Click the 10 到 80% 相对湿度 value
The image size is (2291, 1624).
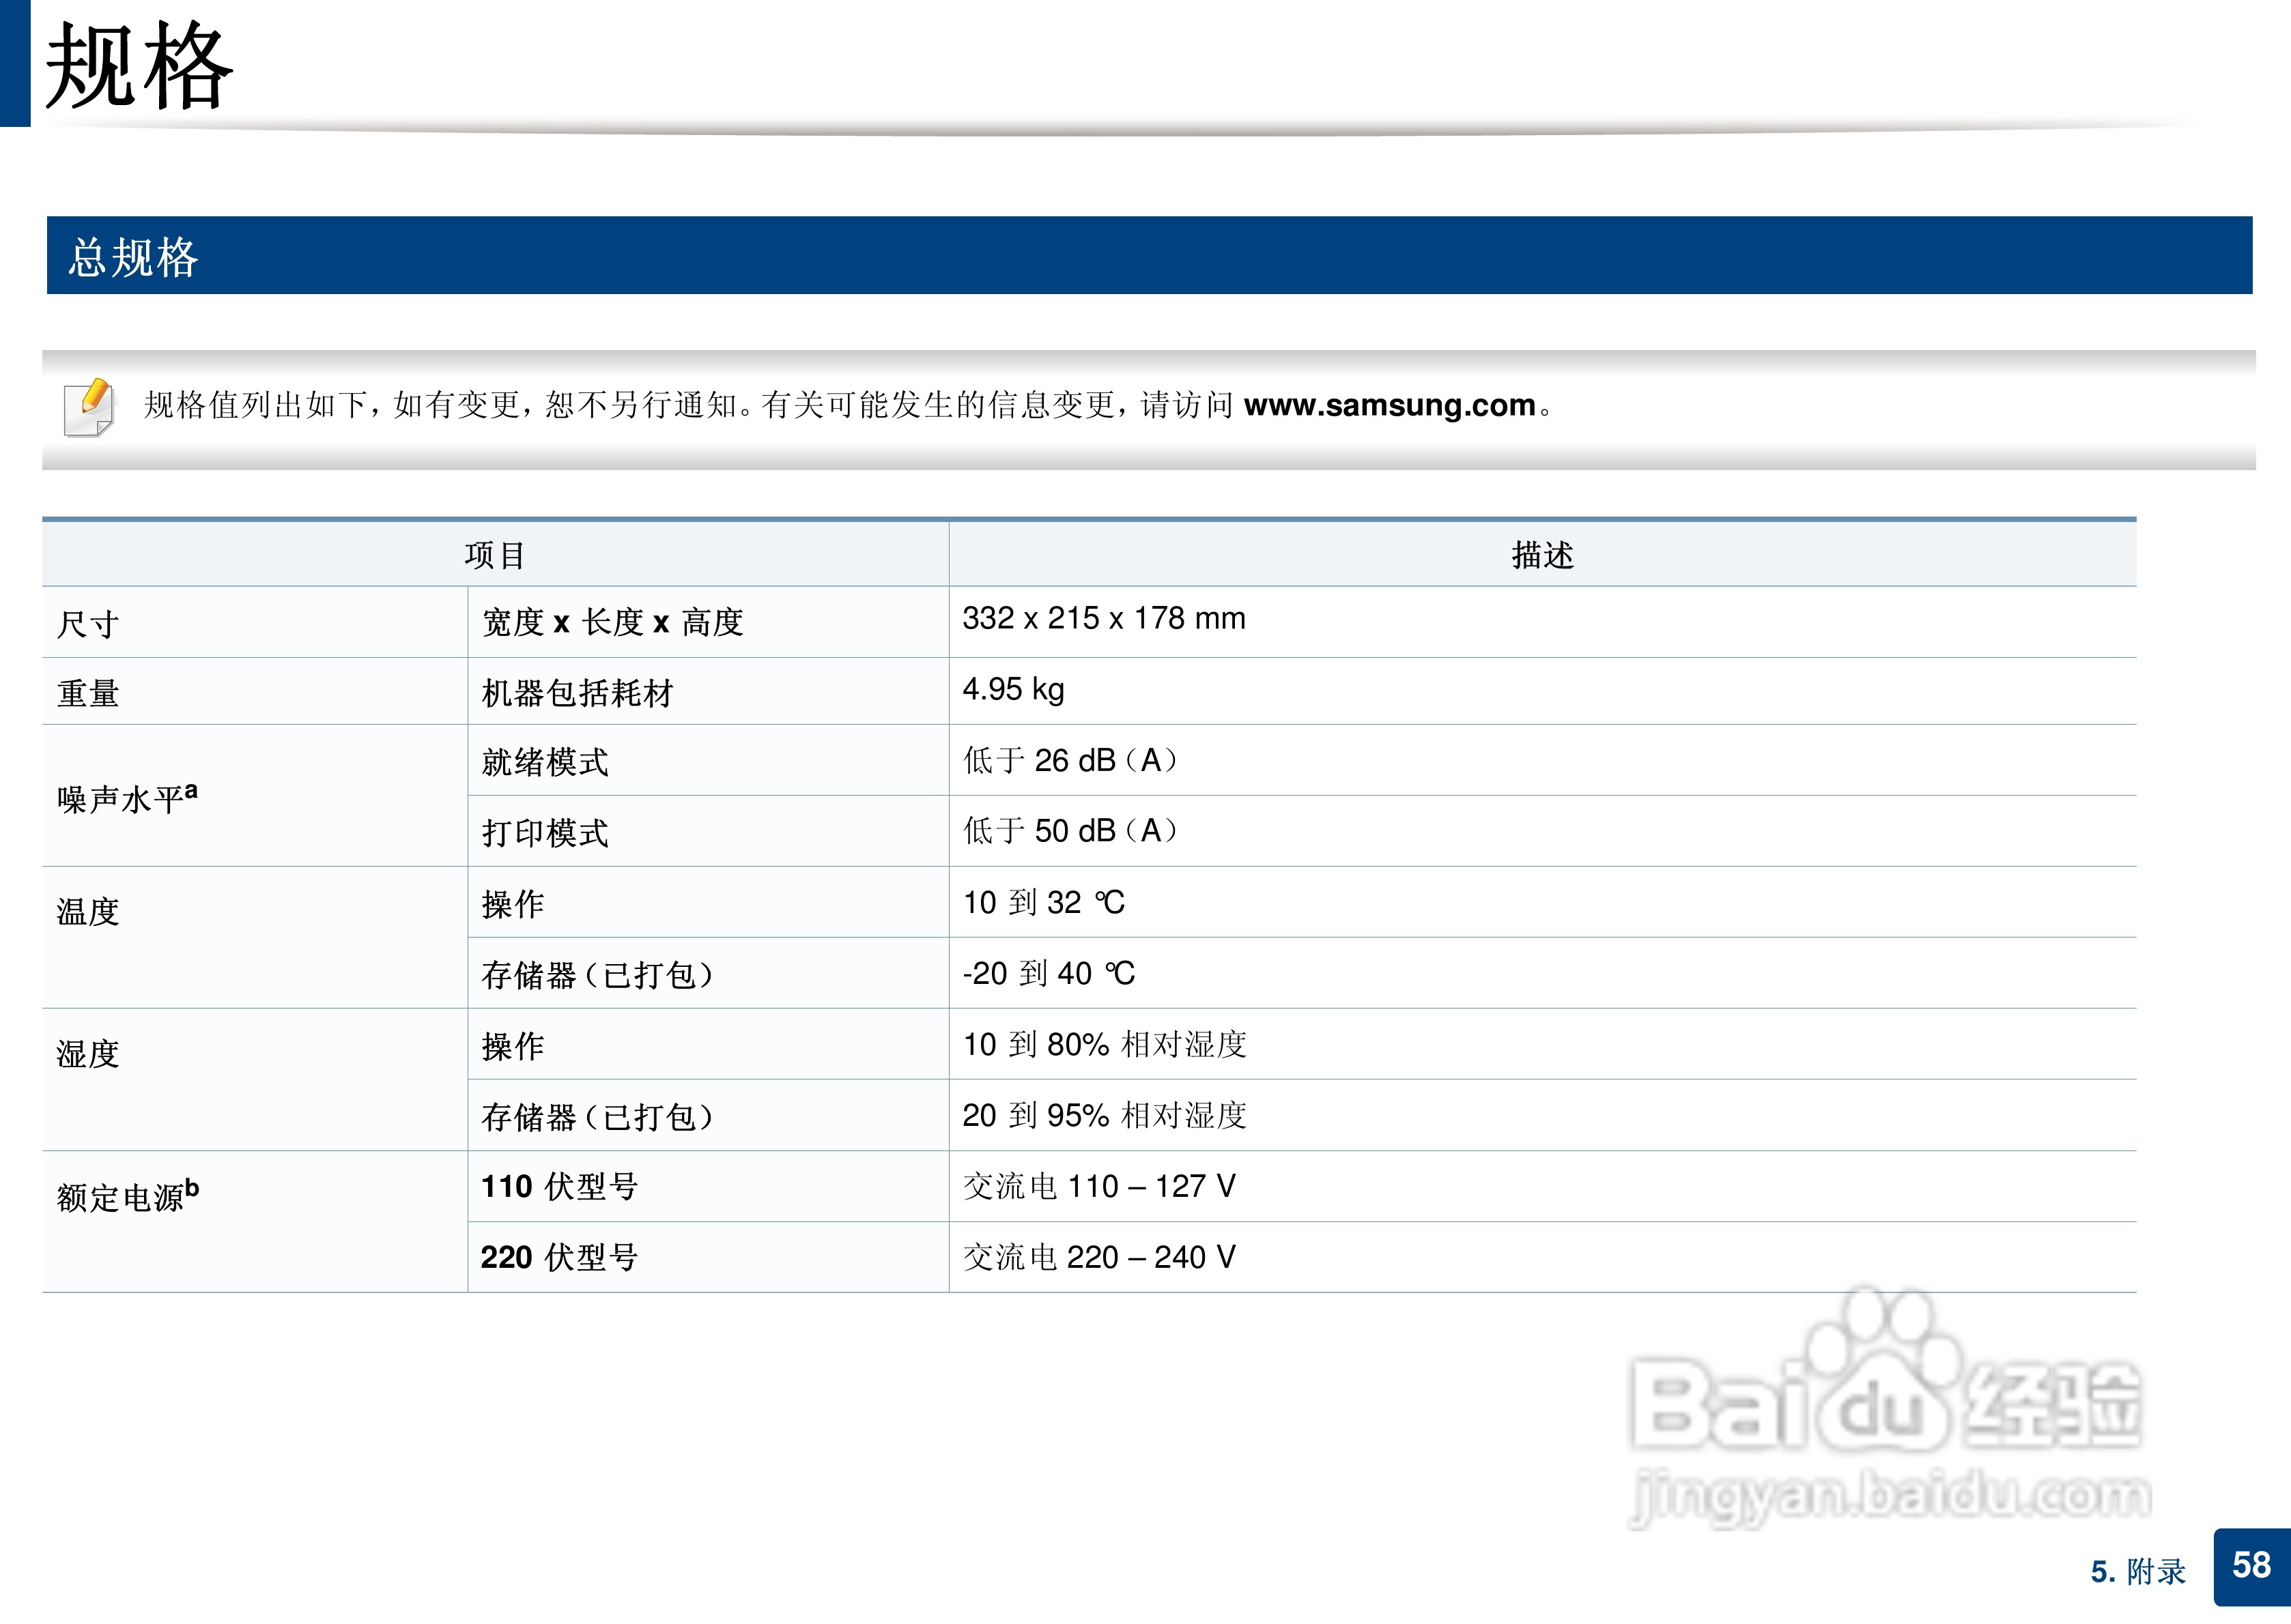(1103, 1045)
